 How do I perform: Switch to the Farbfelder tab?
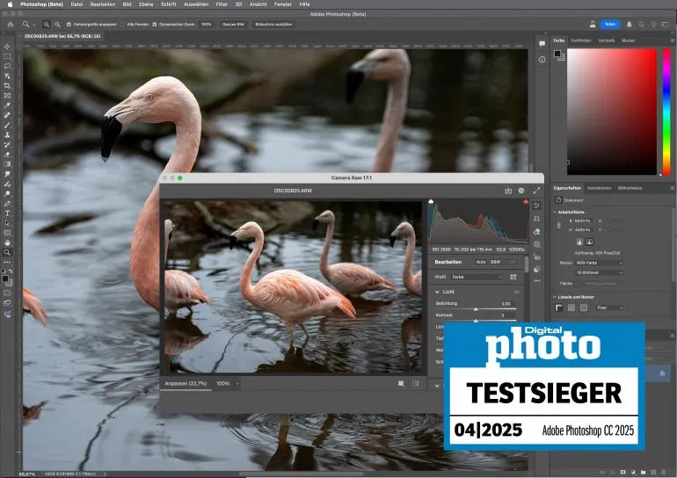(581, 40)
